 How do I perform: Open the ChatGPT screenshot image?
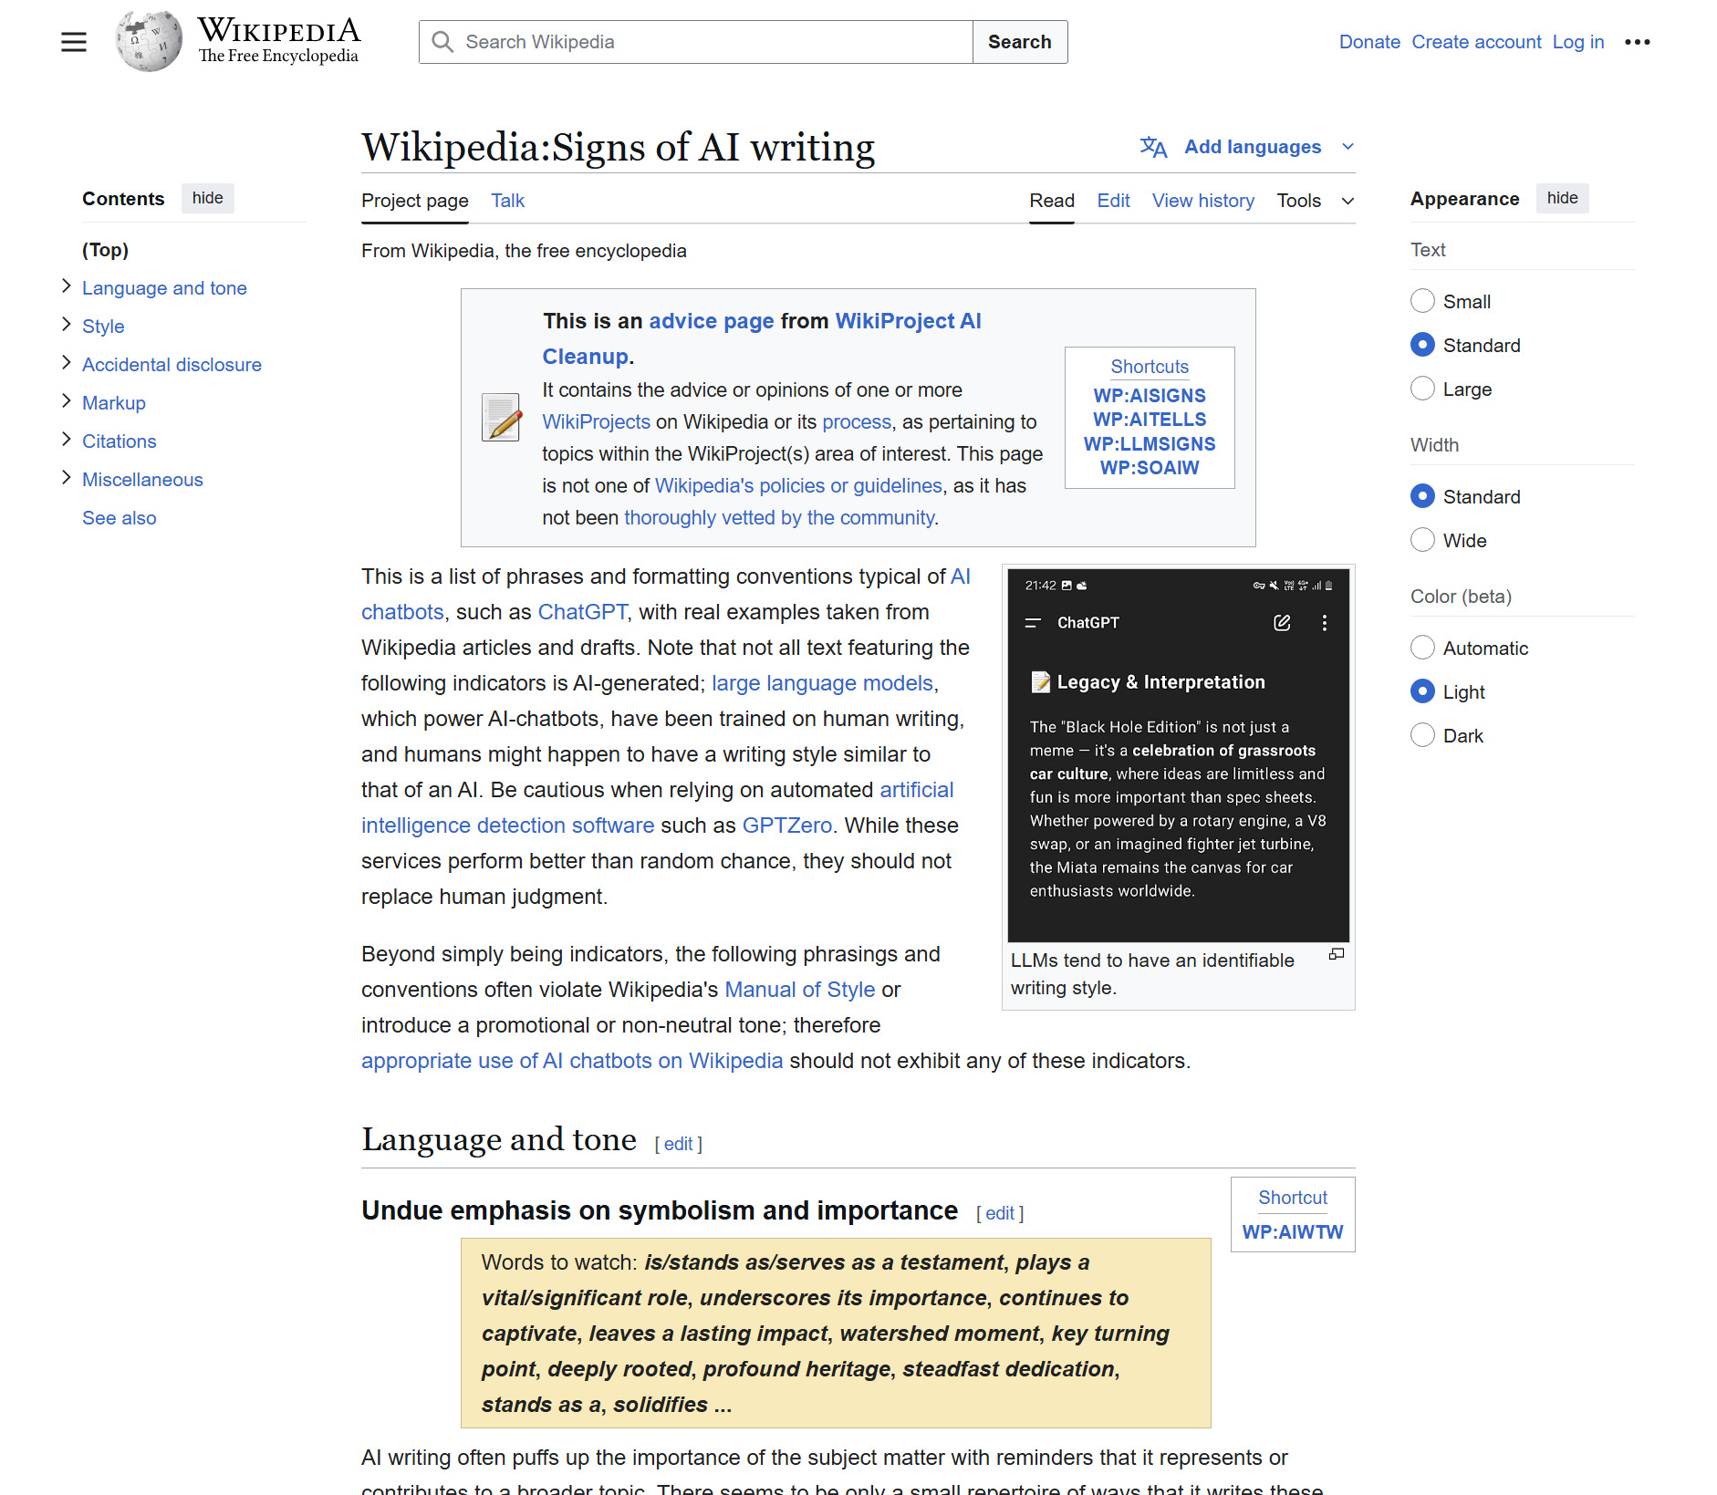click(x=1178, y=755)
